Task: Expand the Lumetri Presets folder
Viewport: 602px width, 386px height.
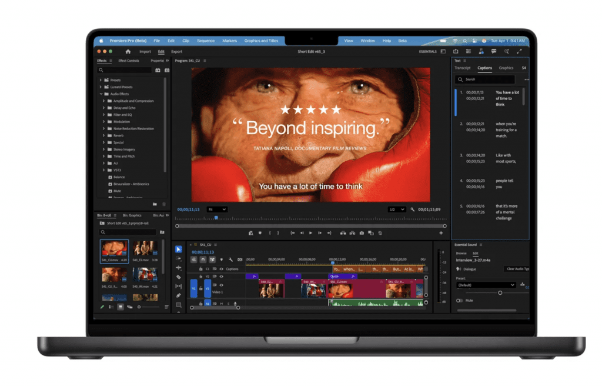Action: [x=101, y=87]
